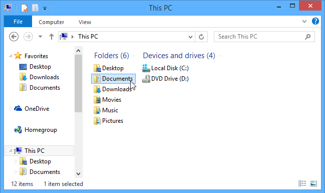
Task: Expand address bar breadcrumb arrow before This PC
Action: pos(73,37)
